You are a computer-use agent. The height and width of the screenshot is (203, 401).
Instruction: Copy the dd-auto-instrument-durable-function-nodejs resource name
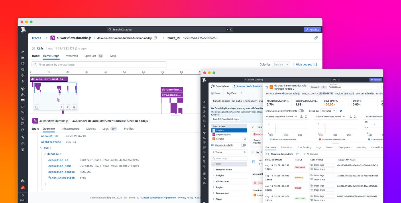coord(155,38)
